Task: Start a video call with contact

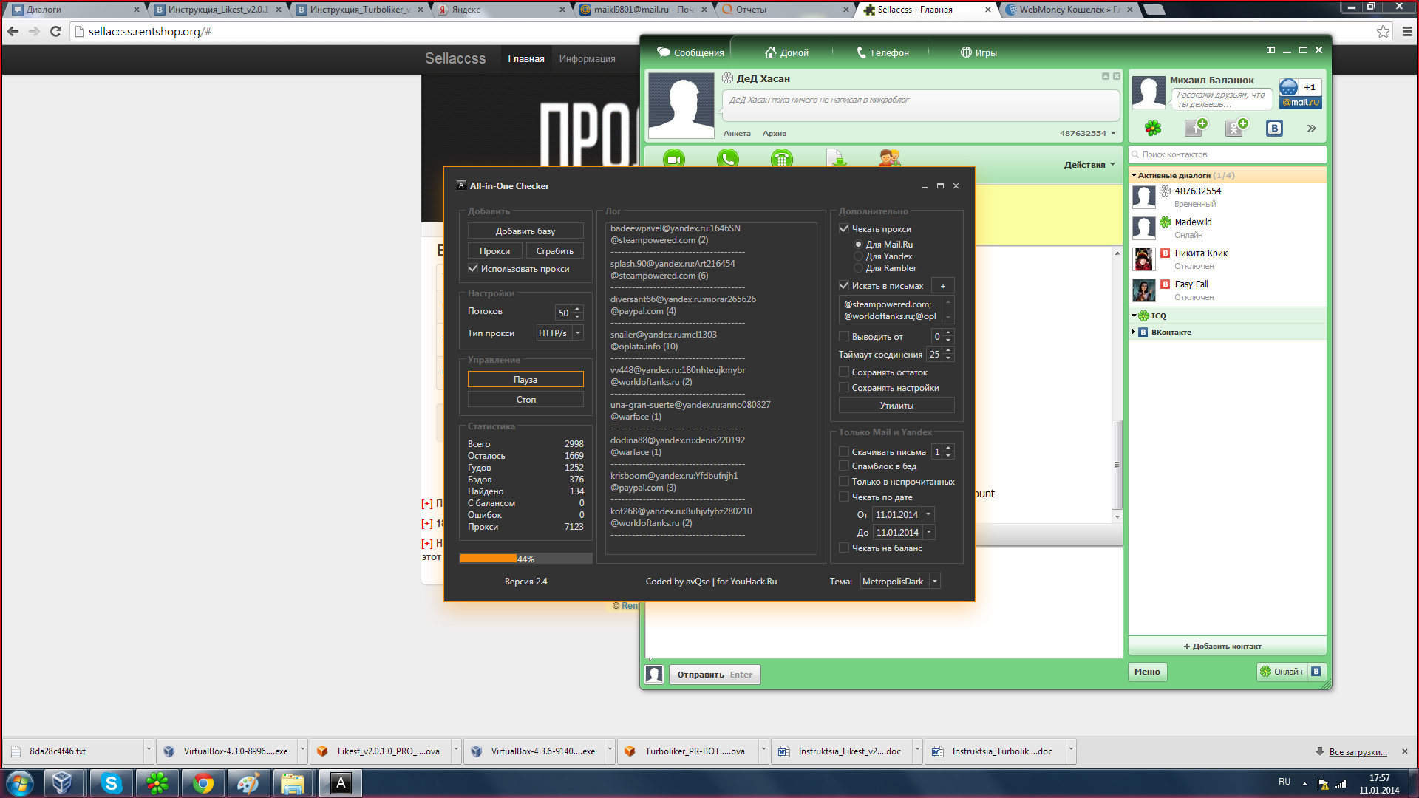Action: point(673,158)
